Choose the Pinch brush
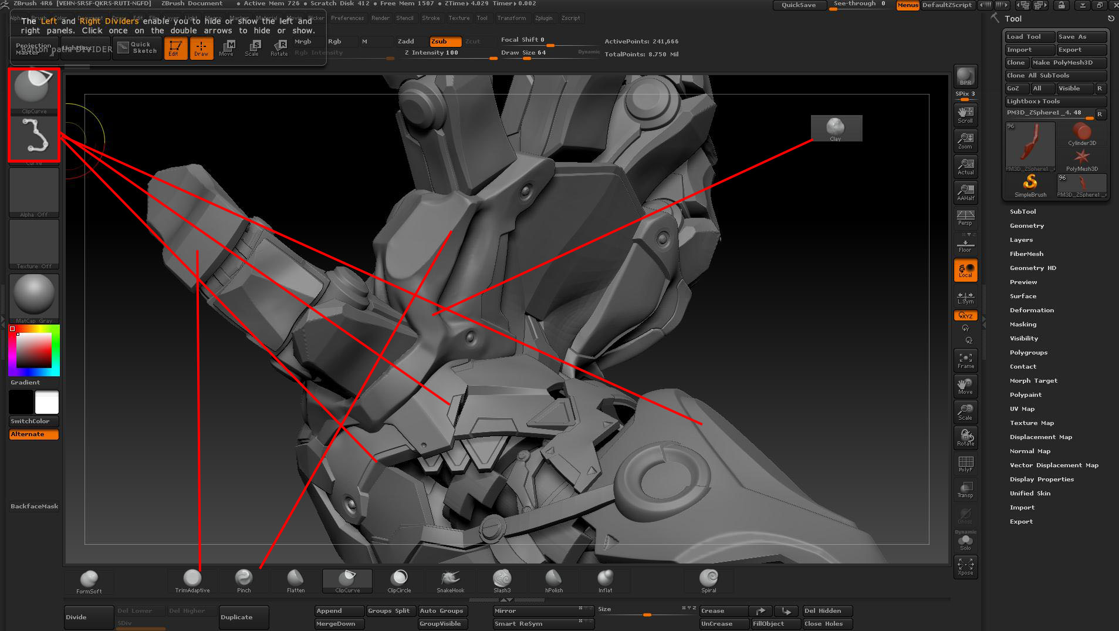Image resolution: width=1119 pixels, height=631 pixels. pyautogui.click(x=244, y=581)
